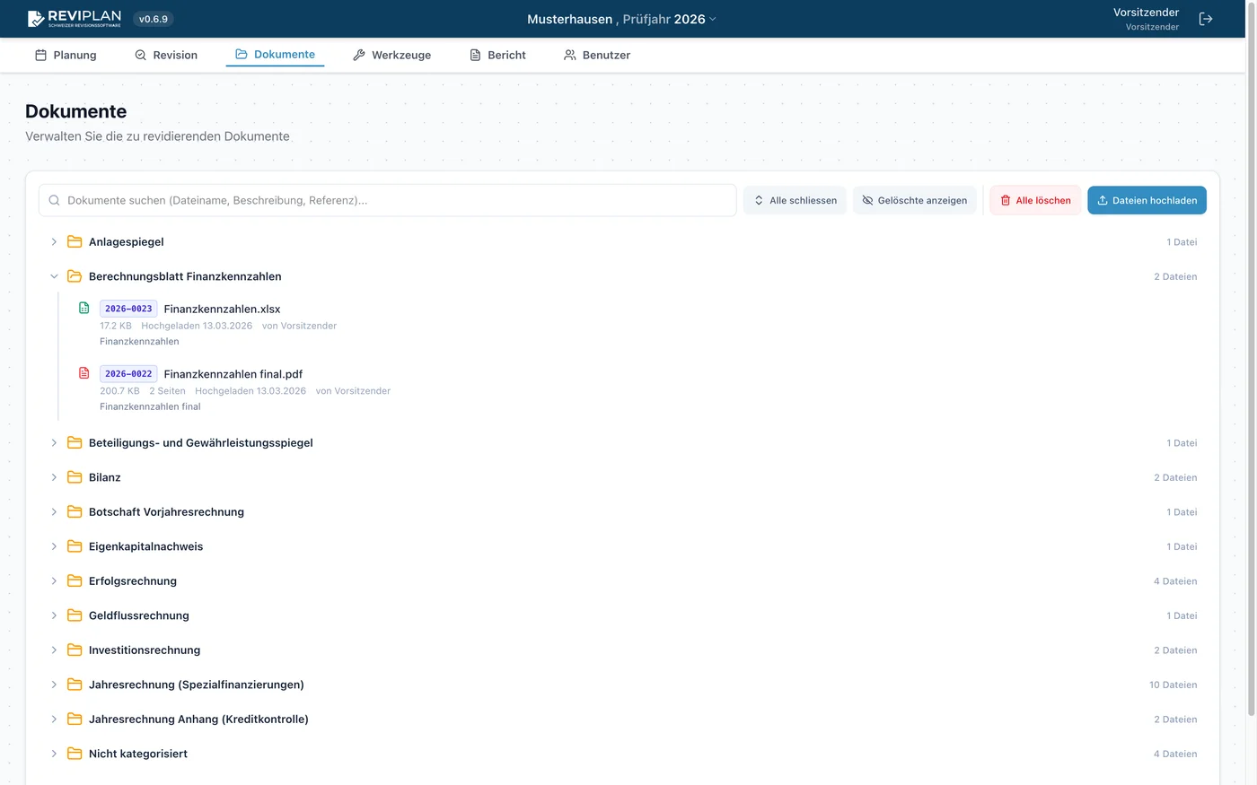Screen dimensions: 1257x785
Task: Click the green spreadsheet icon for Finanzkennzahlen.xlsx
Action: pyautogui.click(x=84, y=308)
